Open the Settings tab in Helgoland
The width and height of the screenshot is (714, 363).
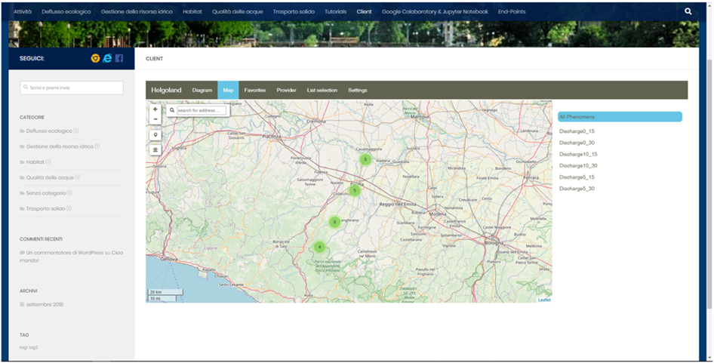tap(358, 91)
